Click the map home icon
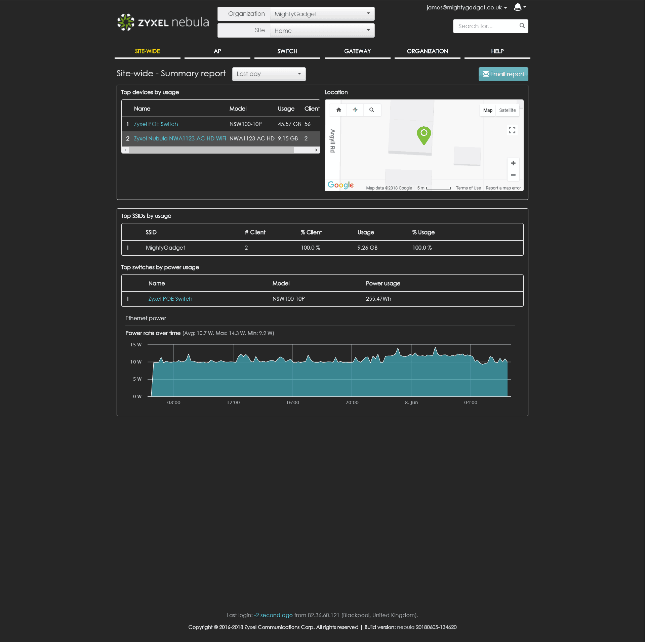This screenshot has height=642, width=645. click(x=338, y=110)
